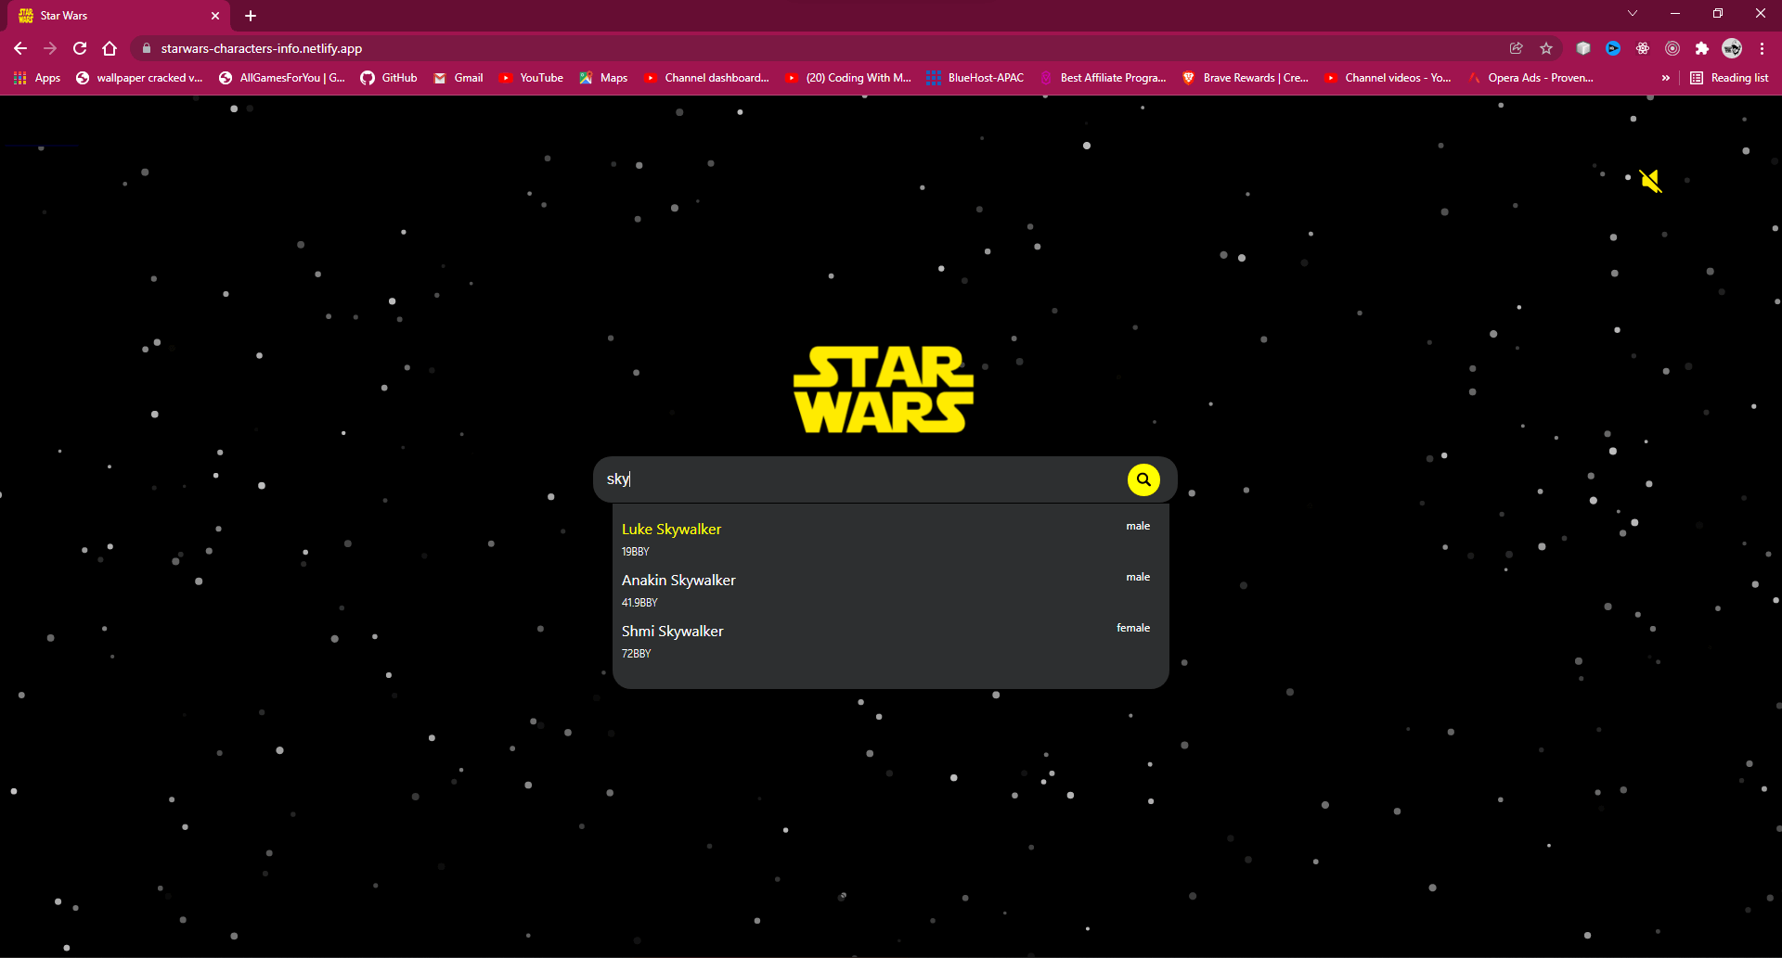
Task: Click the yellow search magnifier button
Action: 1143,479
